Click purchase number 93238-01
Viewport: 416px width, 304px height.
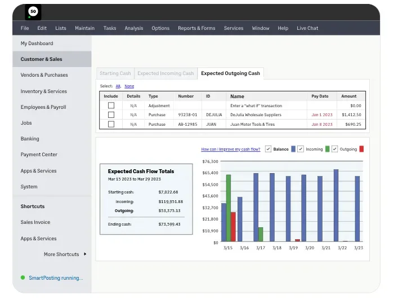[x=187, y=115]
